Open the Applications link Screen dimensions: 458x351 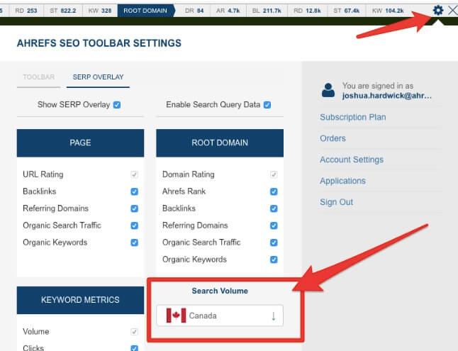[342, 181]
